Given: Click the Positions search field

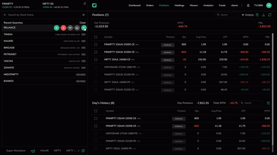Looking at the screenshot, I should [x=227, y=15].
